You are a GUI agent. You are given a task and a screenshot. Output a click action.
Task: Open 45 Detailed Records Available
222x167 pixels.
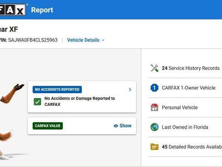[x=192, y=147]
